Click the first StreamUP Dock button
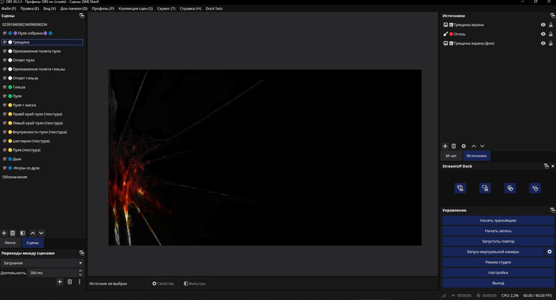 pos(460,188)
